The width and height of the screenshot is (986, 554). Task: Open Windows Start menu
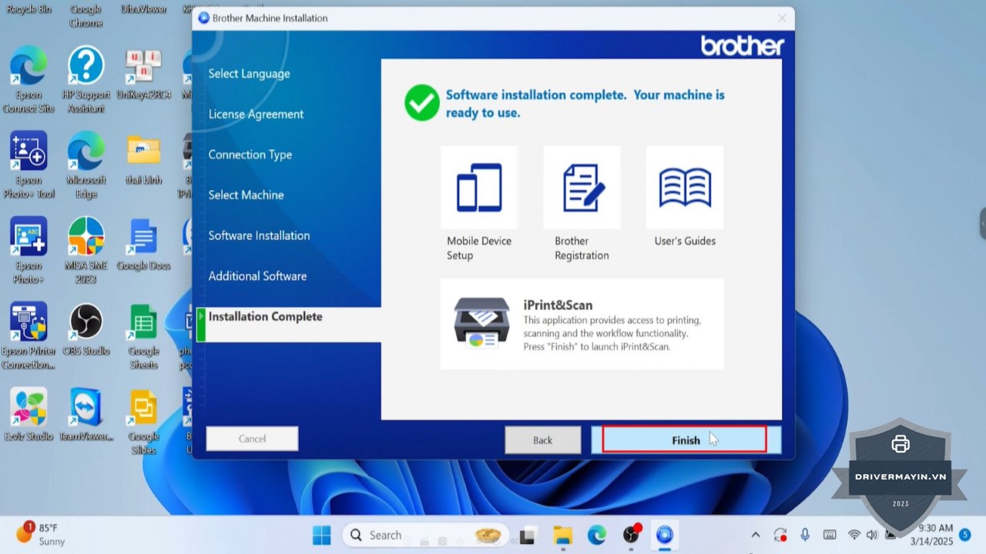(x=321, y=535)
